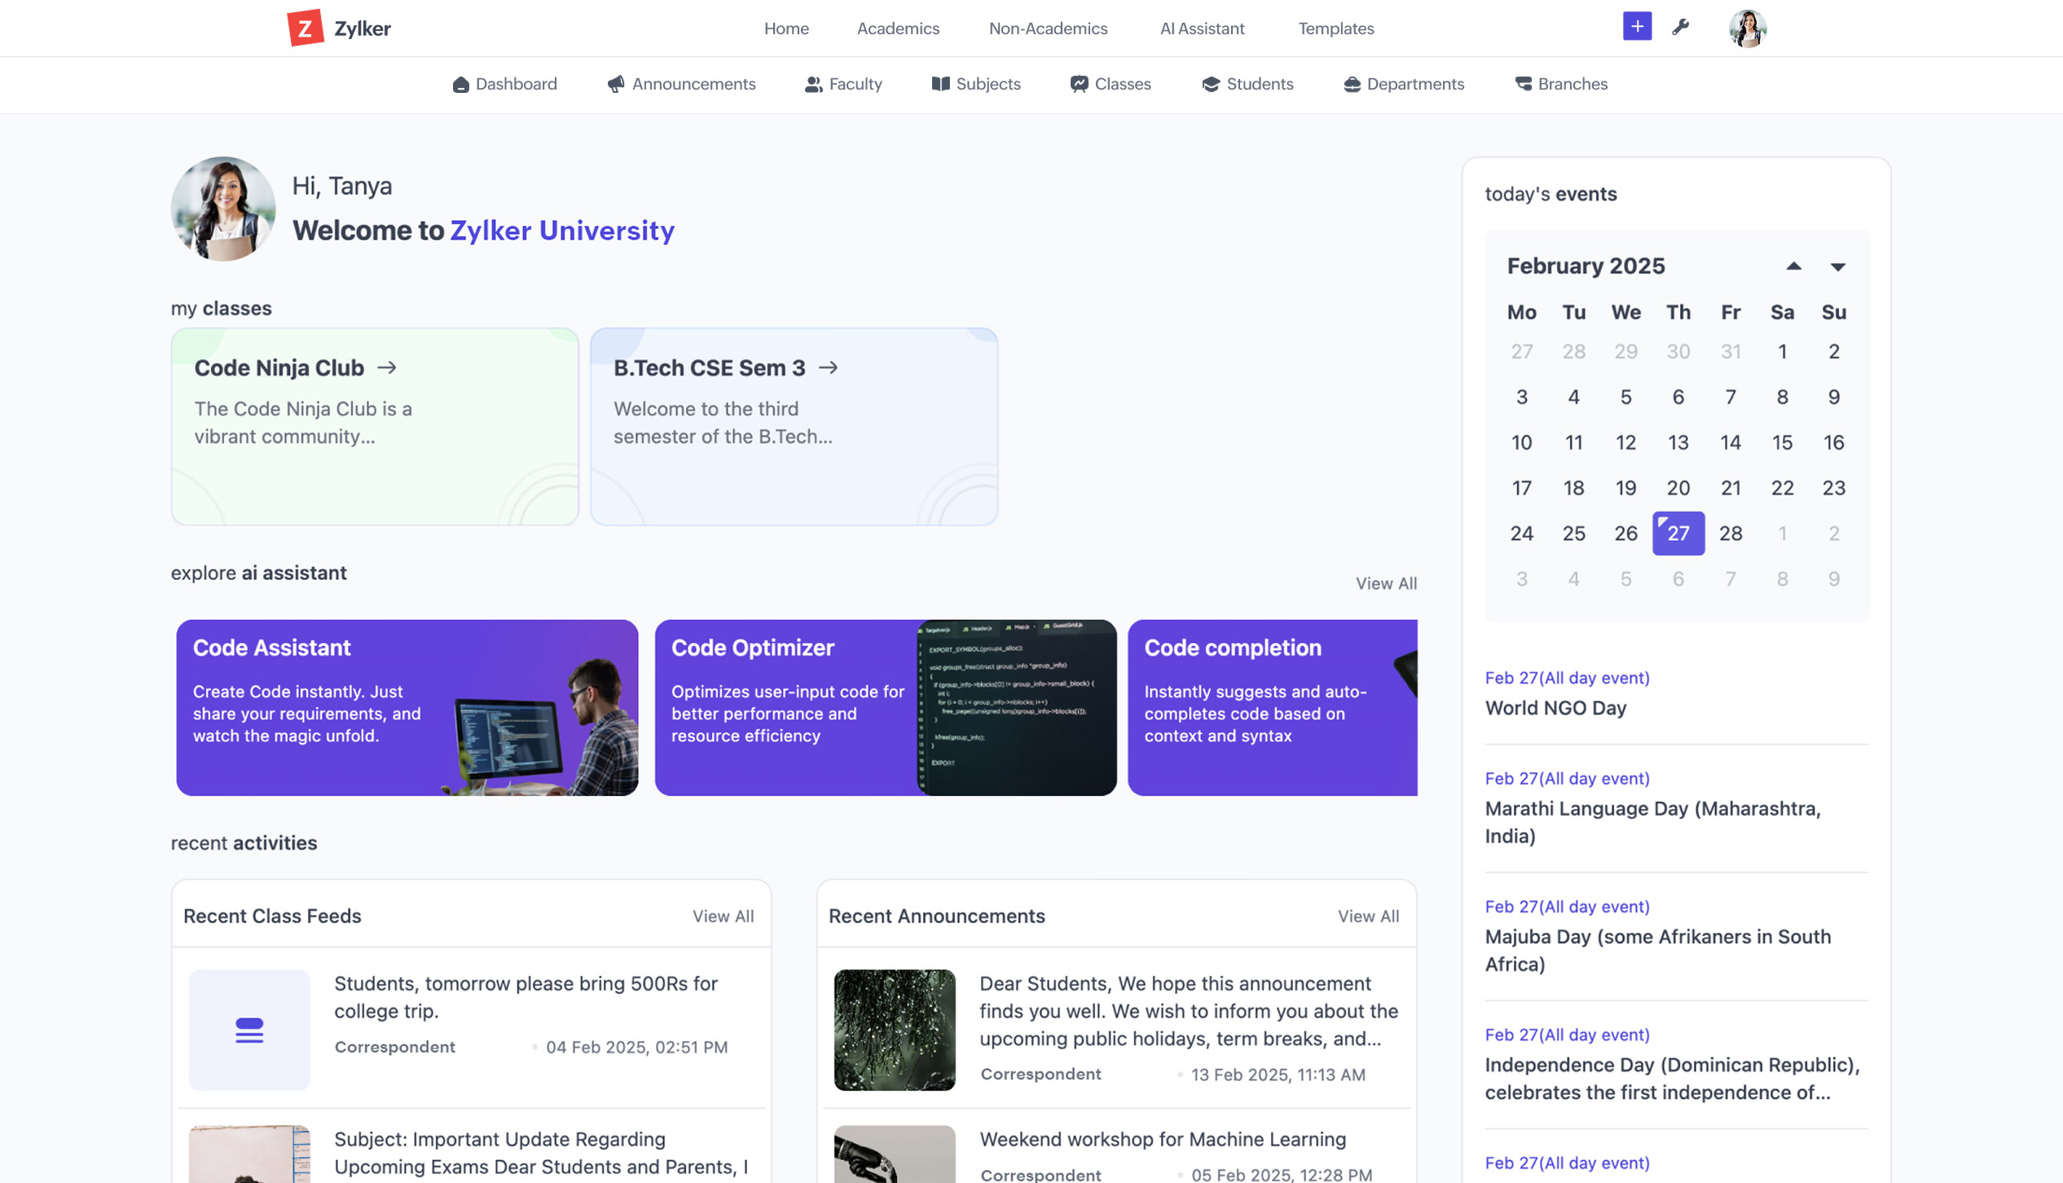Switch to the Departments tab
The image size is (2063, 1183).
1403,84
